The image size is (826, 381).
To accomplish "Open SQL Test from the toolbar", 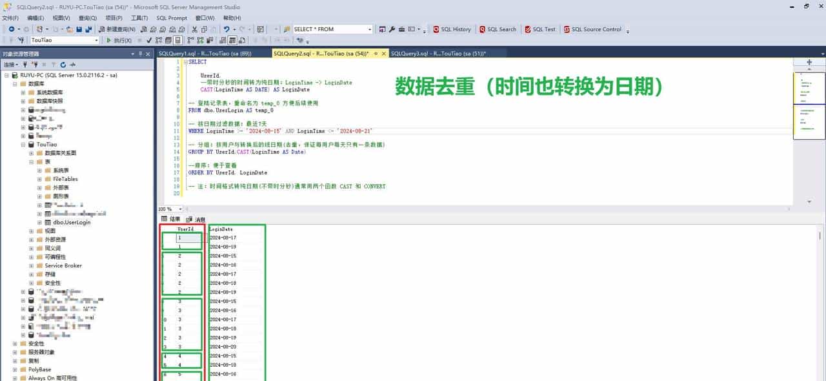I will [x=540, y=29].
